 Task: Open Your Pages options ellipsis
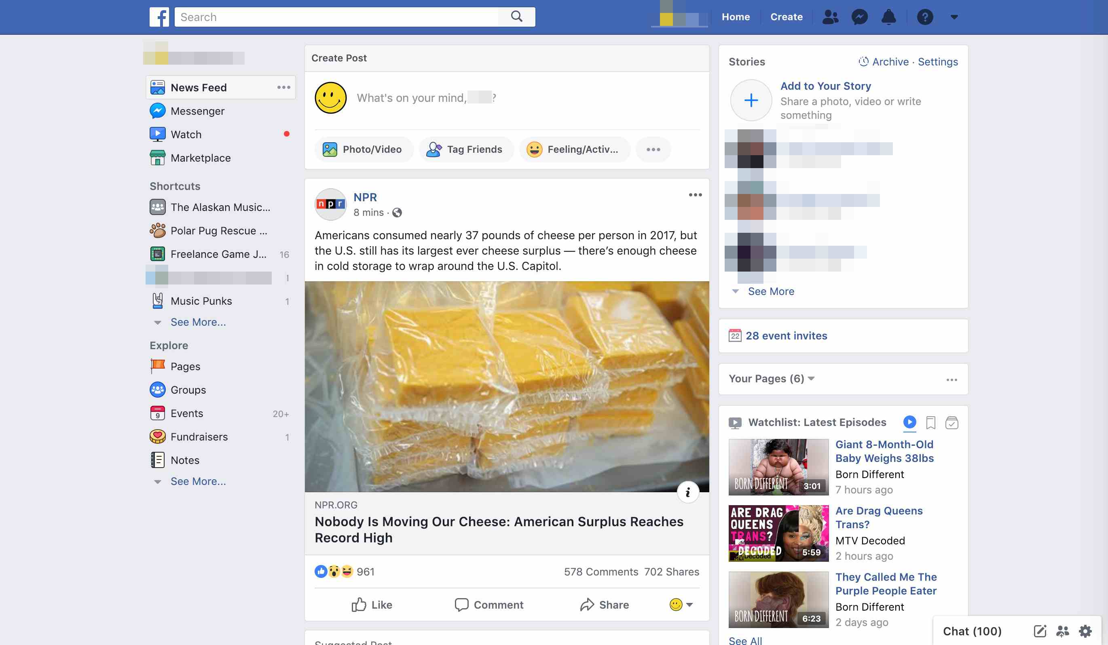(x=952, y=379)
